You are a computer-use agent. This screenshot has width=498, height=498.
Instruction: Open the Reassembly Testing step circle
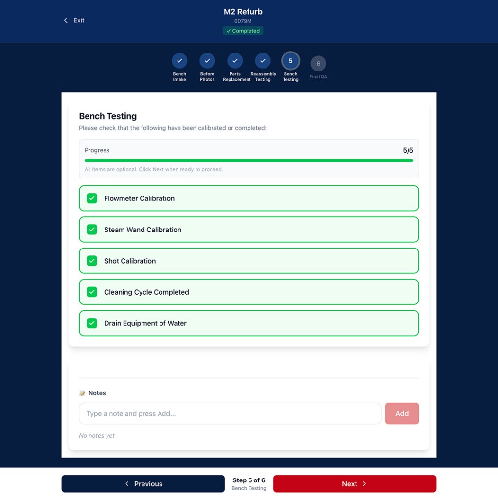[263, 61]
